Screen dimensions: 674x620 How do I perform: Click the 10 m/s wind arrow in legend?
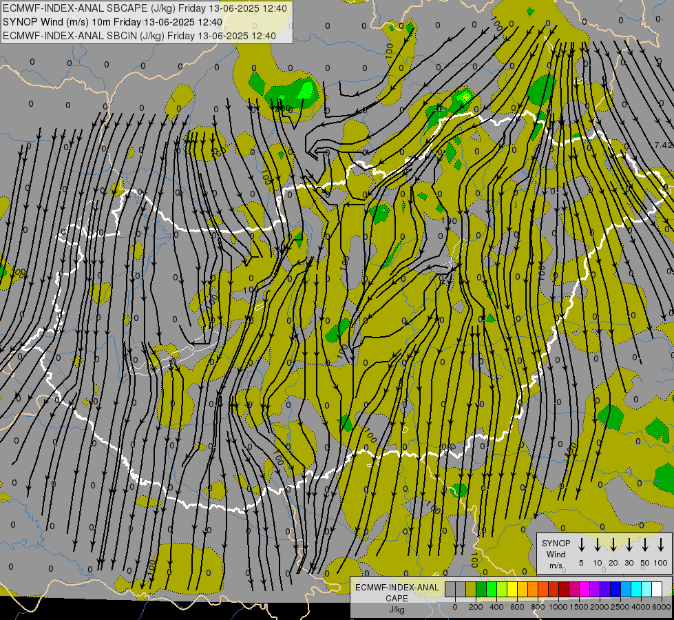coord(598,545)
